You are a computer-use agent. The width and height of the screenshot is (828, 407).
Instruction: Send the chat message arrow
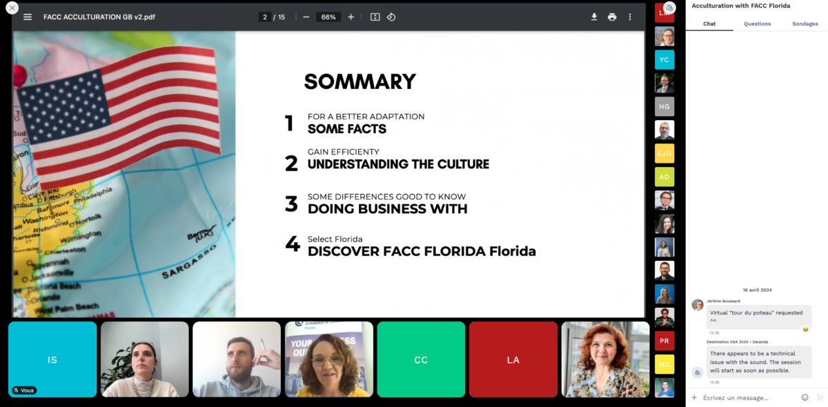[820, 397]
